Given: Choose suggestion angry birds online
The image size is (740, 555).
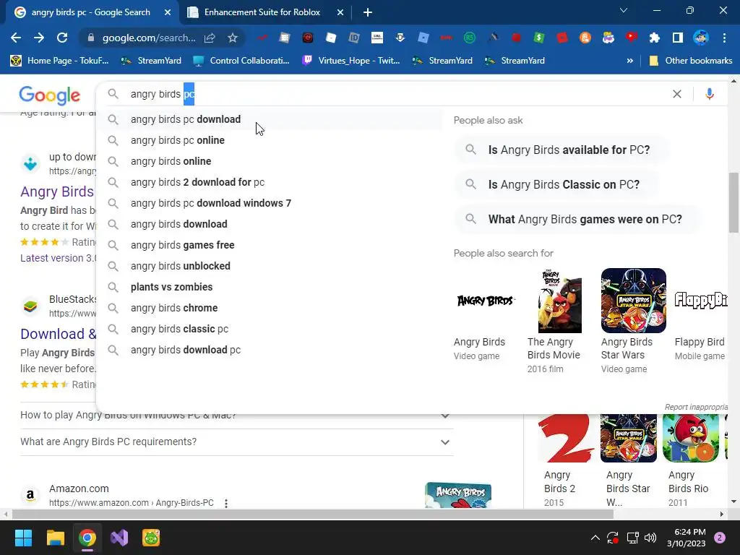Looking at the screenshot, I should click(270, 161).
